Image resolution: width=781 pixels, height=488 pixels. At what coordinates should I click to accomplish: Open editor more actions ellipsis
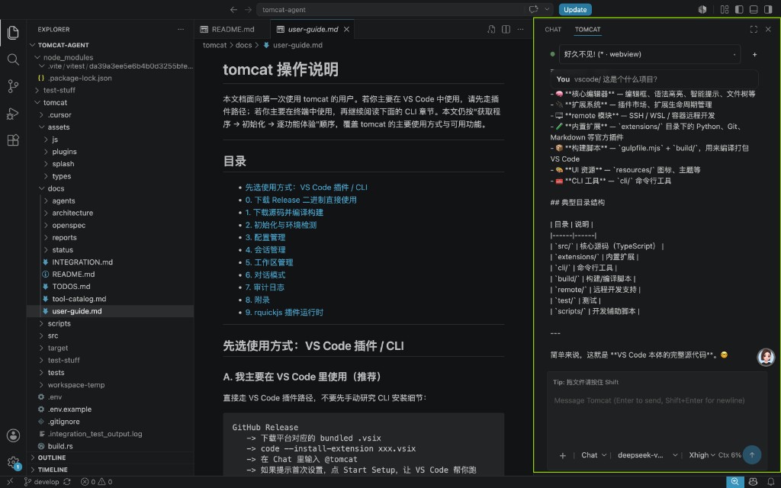click(x=520, y=30)
